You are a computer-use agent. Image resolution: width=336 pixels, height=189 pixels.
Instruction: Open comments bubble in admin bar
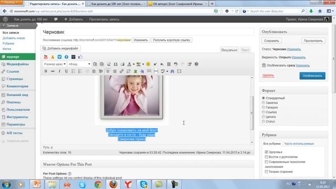[56, 19]
